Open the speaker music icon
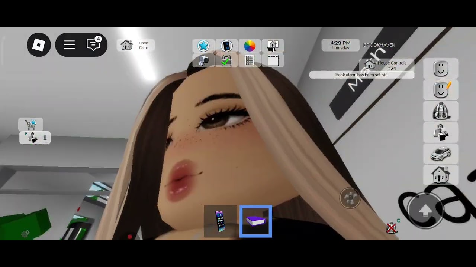476x267 pixels. (226, 46)
